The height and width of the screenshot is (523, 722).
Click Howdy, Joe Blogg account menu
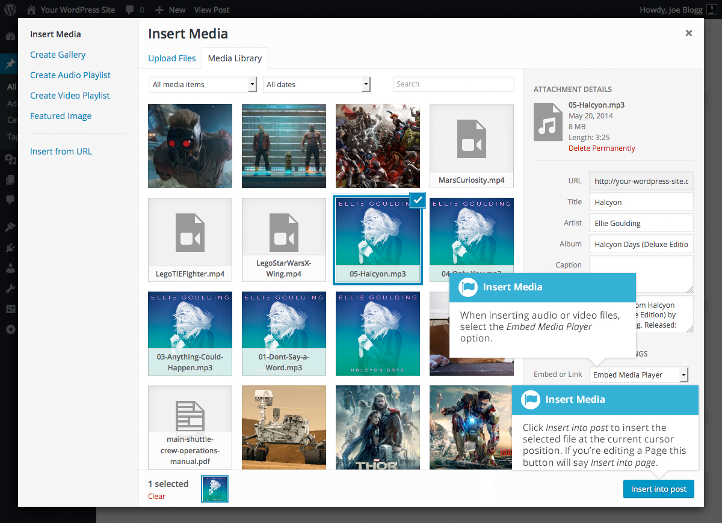point(679,10)
